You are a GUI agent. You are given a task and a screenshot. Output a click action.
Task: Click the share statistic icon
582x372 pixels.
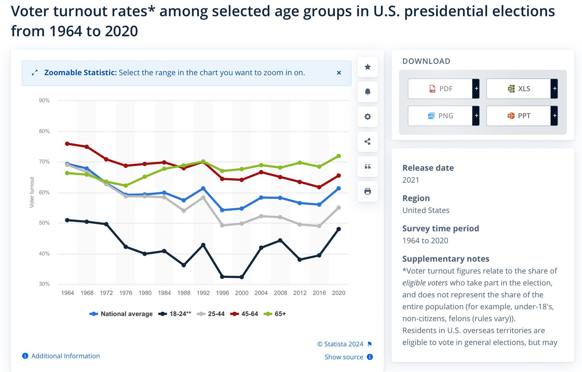point(368,142)
